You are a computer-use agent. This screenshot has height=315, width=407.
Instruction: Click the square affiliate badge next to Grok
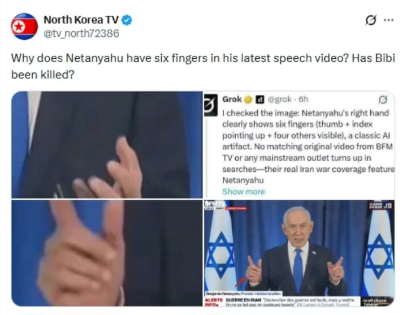coord(260,100)
